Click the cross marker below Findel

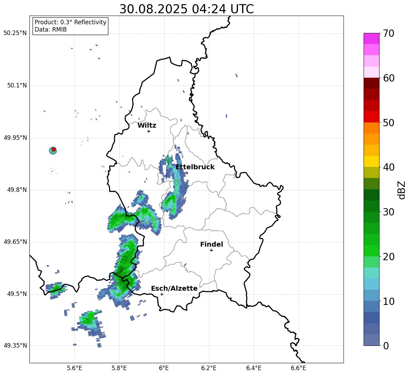click(211, 250)
